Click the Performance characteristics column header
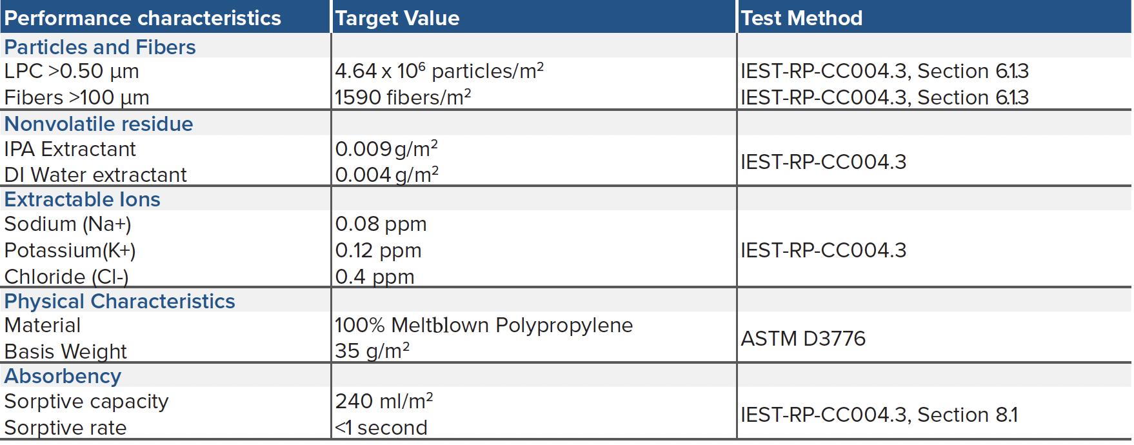Viewport: 1134px width, 445px height. click(x=143, y=18)
